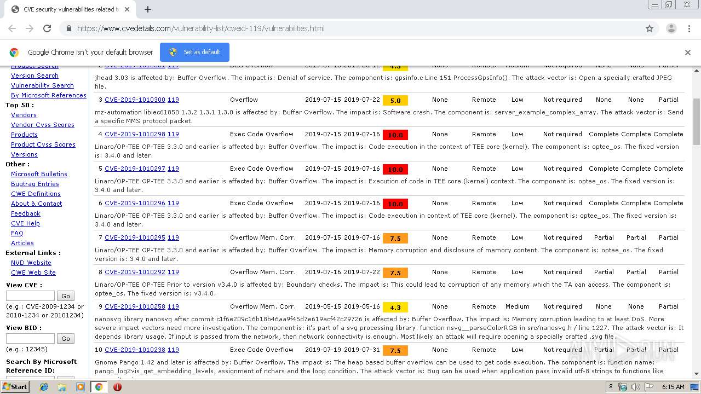Open new tab with plus button

pos(148,9)
